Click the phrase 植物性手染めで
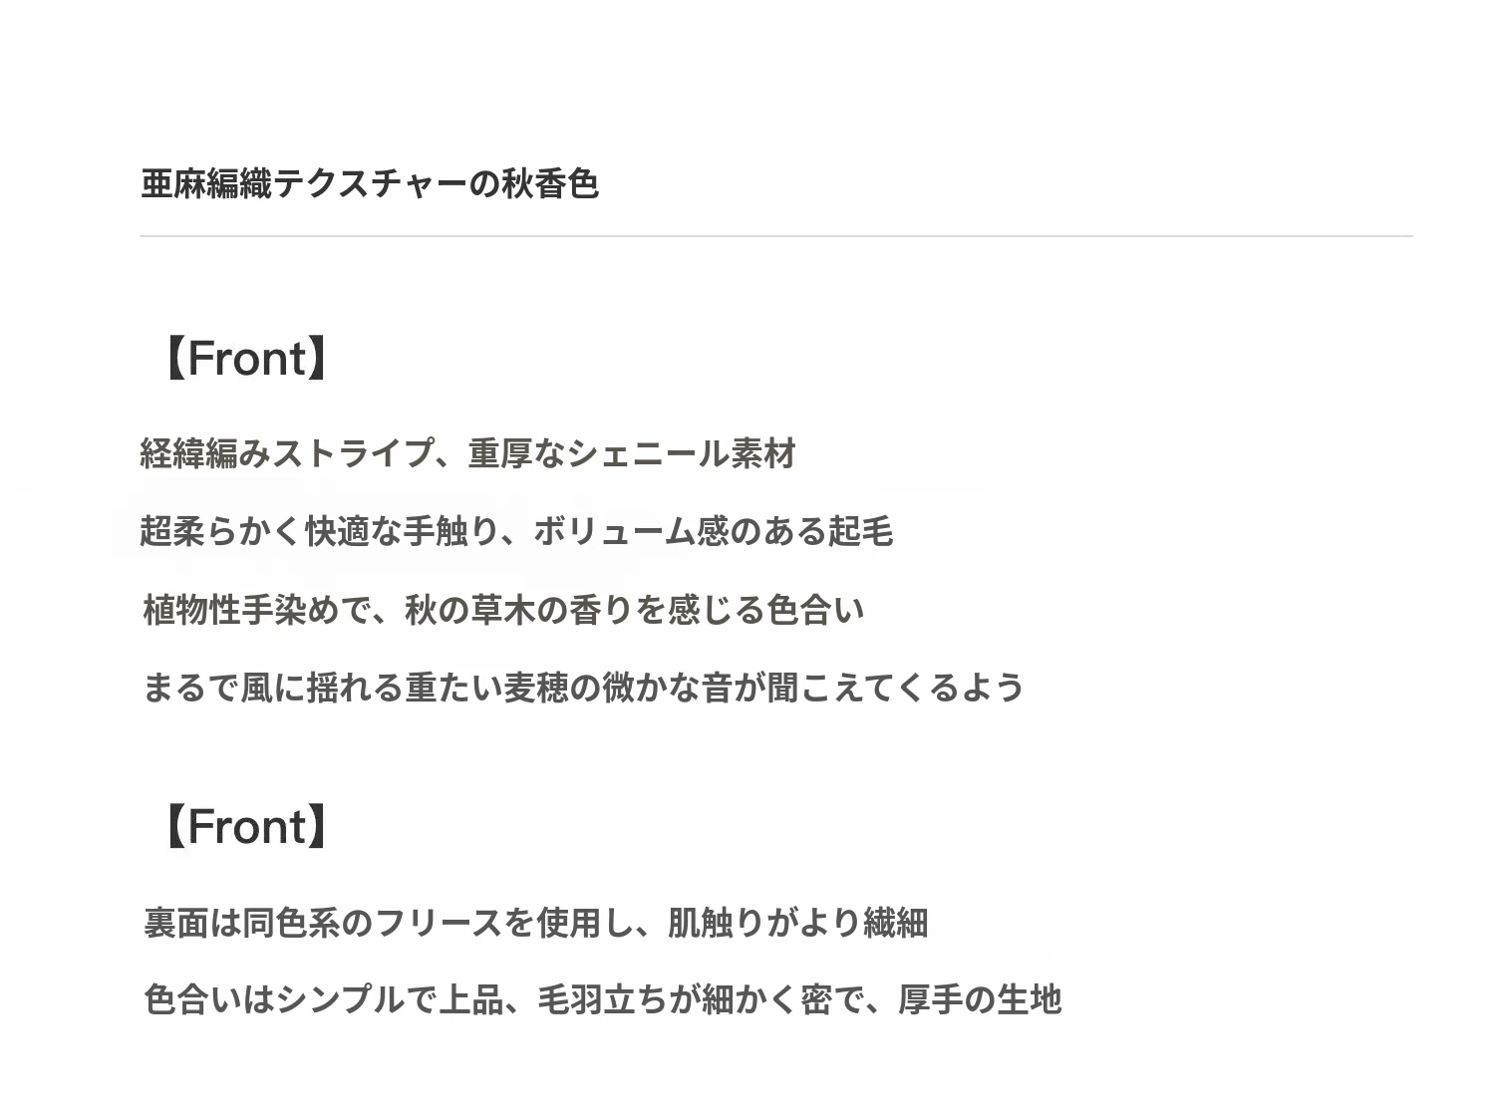 [x=257, y=610]
